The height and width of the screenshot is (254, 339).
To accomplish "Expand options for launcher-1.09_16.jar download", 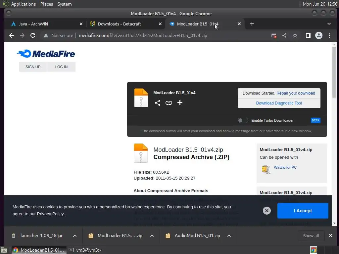I will (75, 236).
